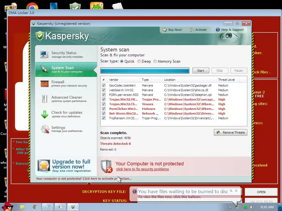This screenshot has height=211, width=282.
Task: Click the Start scan button
Action: click(x=201, y=71)
